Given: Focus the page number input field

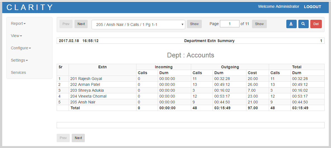Looking at the screenshot, I should (x=229, y=24).
